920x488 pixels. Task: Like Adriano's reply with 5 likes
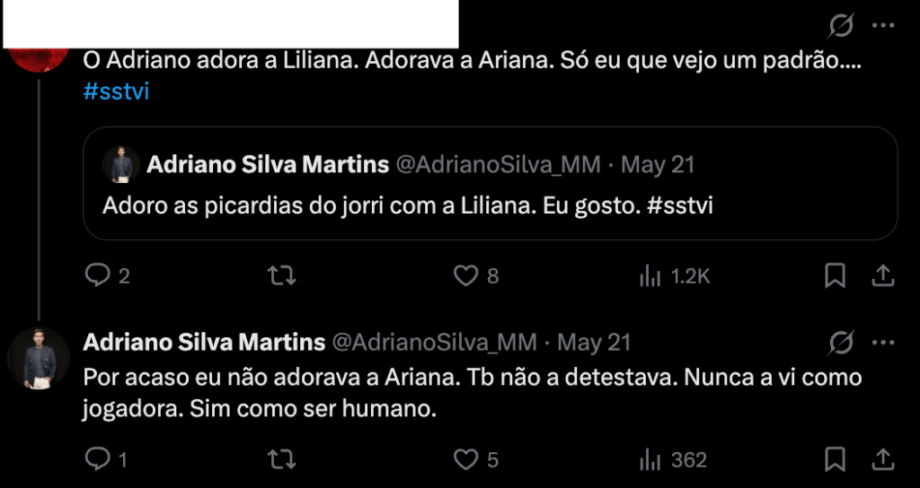[466, 460]
